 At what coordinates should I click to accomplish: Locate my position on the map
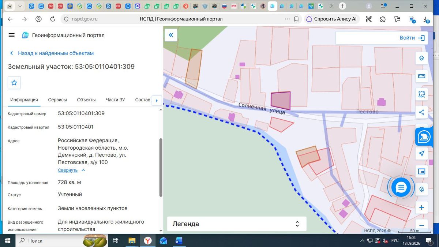click(x=421, y=153)
